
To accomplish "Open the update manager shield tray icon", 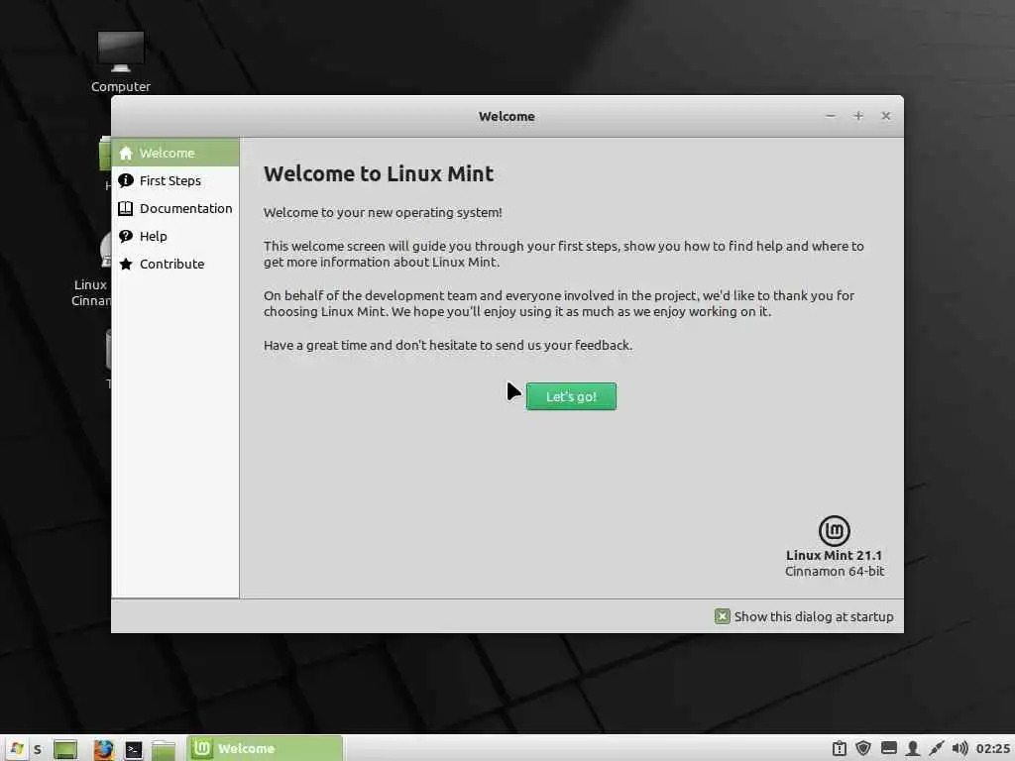I will [x=863, y=749].
